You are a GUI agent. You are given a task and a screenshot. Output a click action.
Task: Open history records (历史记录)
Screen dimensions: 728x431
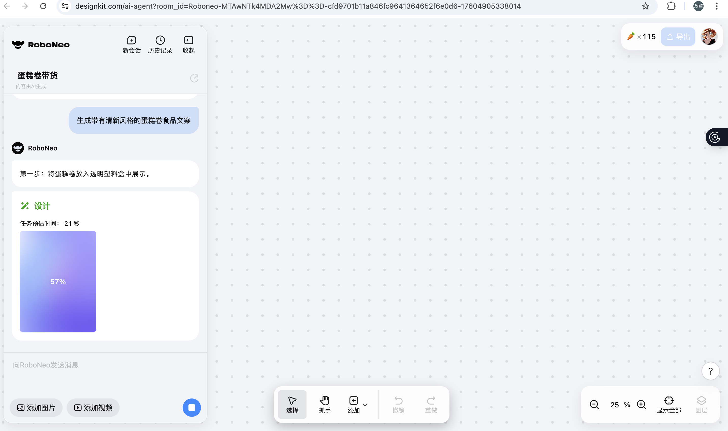click(x=160, y=44)
